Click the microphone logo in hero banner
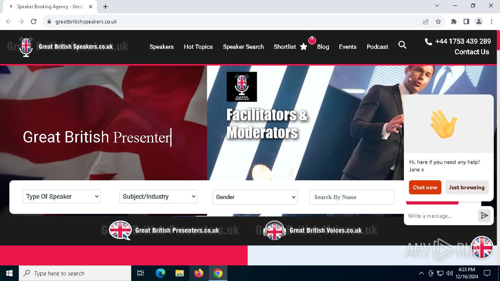500x281 pixels. tap(242, 87)
